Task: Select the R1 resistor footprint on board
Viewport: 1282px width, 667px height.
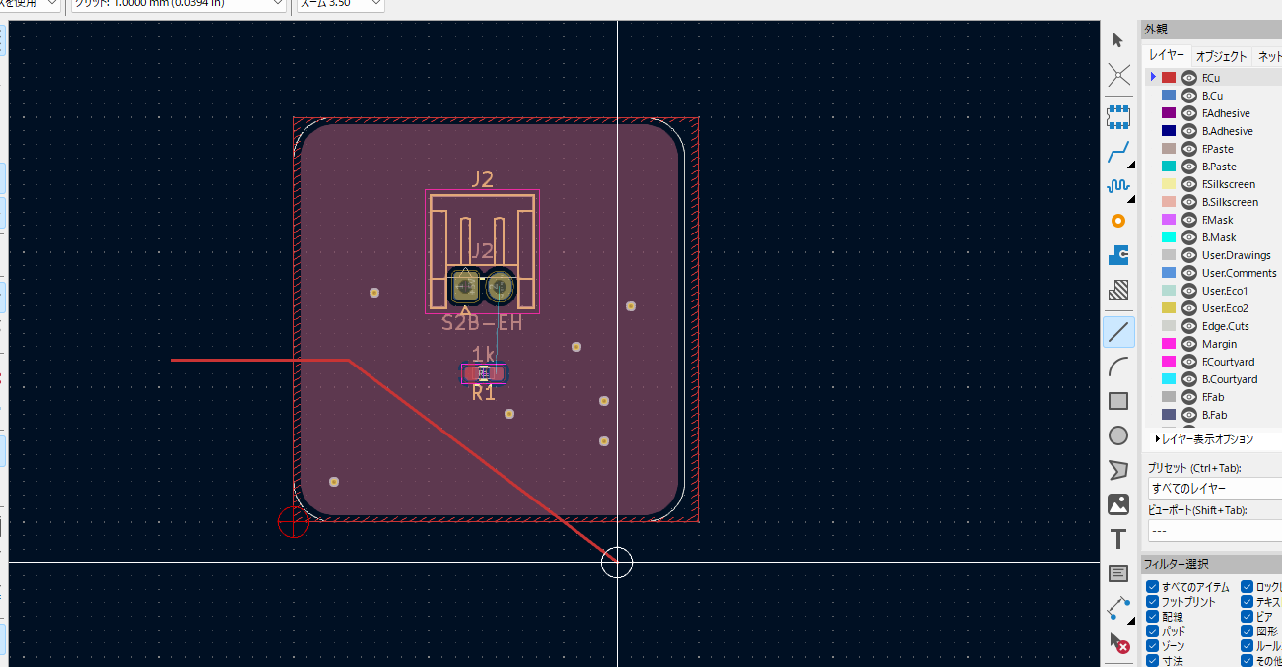Action: click(x=483, y=373)
